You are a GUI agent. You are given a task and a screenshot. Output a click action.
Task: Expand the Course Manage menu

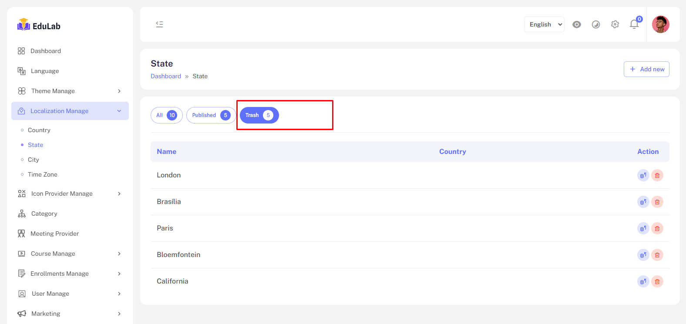point(70,254)
